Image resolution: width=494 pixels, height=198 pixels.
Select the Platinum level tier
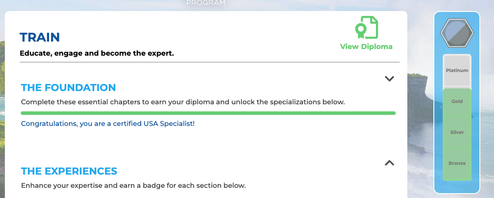(x=457, y=71)
